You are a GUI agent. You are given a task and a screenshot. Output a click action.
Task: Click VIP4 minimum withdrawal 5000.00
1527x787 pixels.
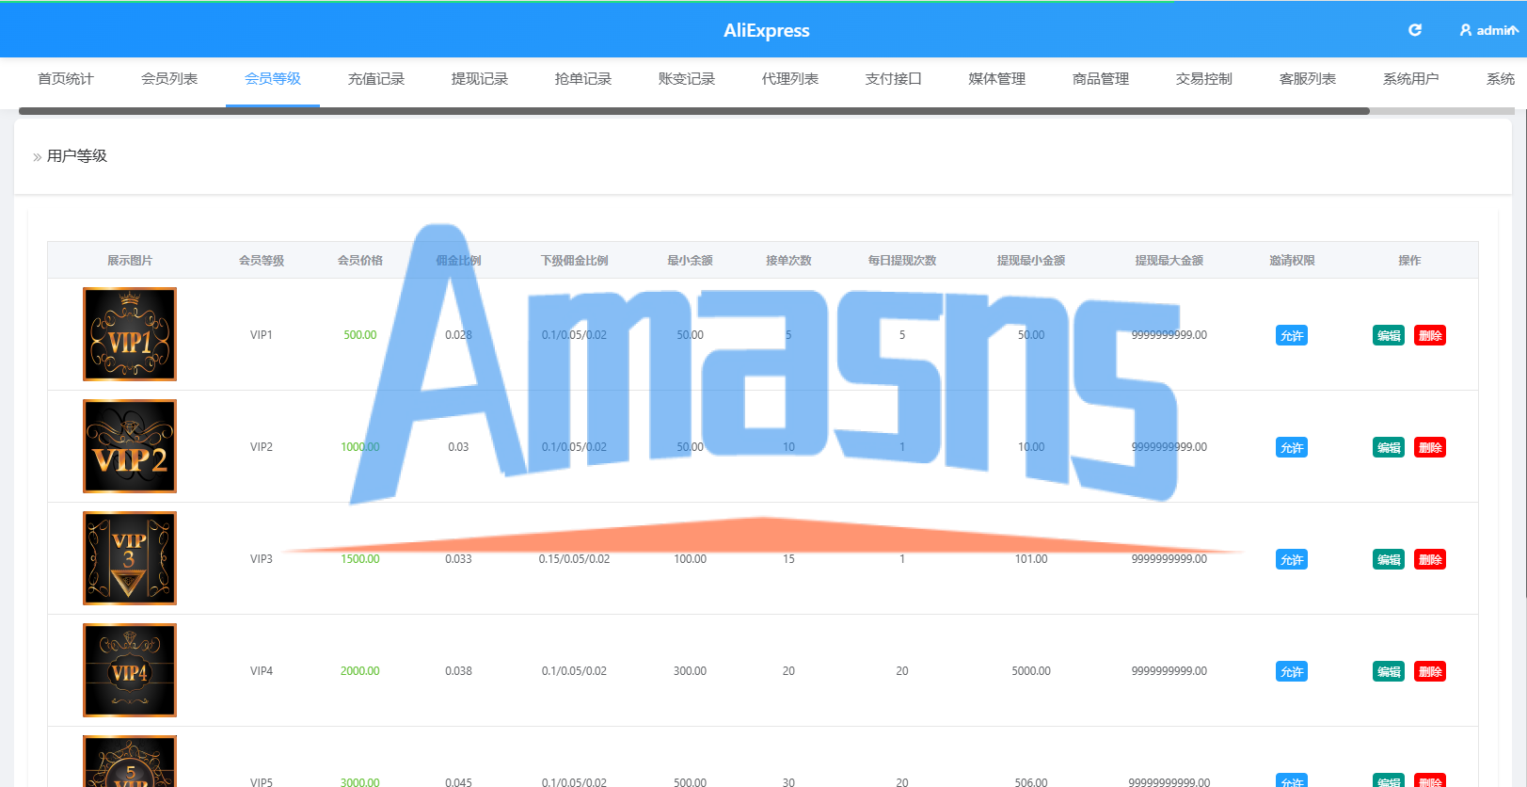[1031, 671]
